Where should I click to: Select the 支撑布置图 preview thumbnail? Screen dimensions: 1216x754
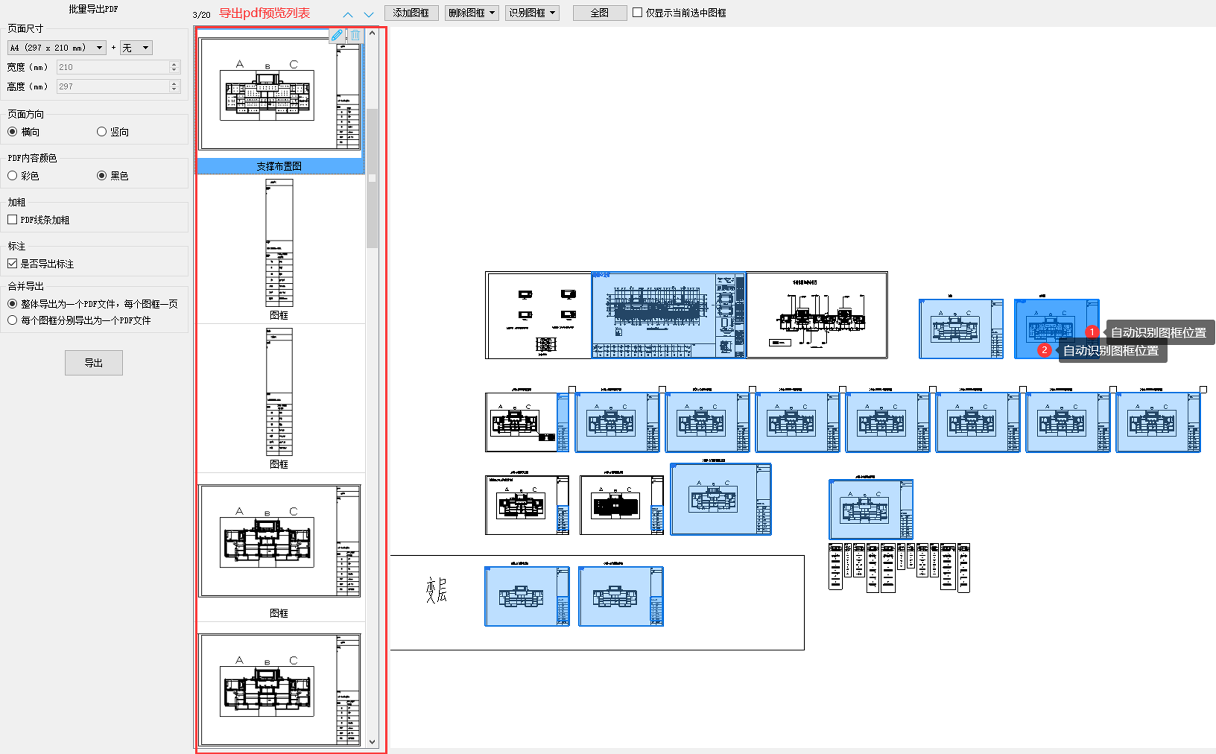point(279,95)
